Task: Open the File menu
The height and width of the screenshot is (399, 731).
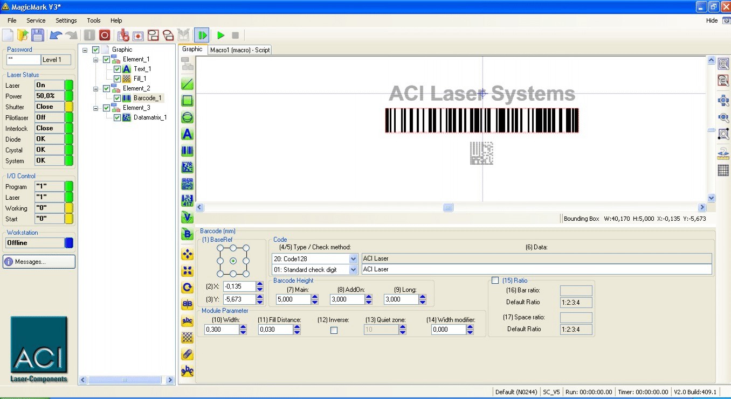Action: click(12, 20)
